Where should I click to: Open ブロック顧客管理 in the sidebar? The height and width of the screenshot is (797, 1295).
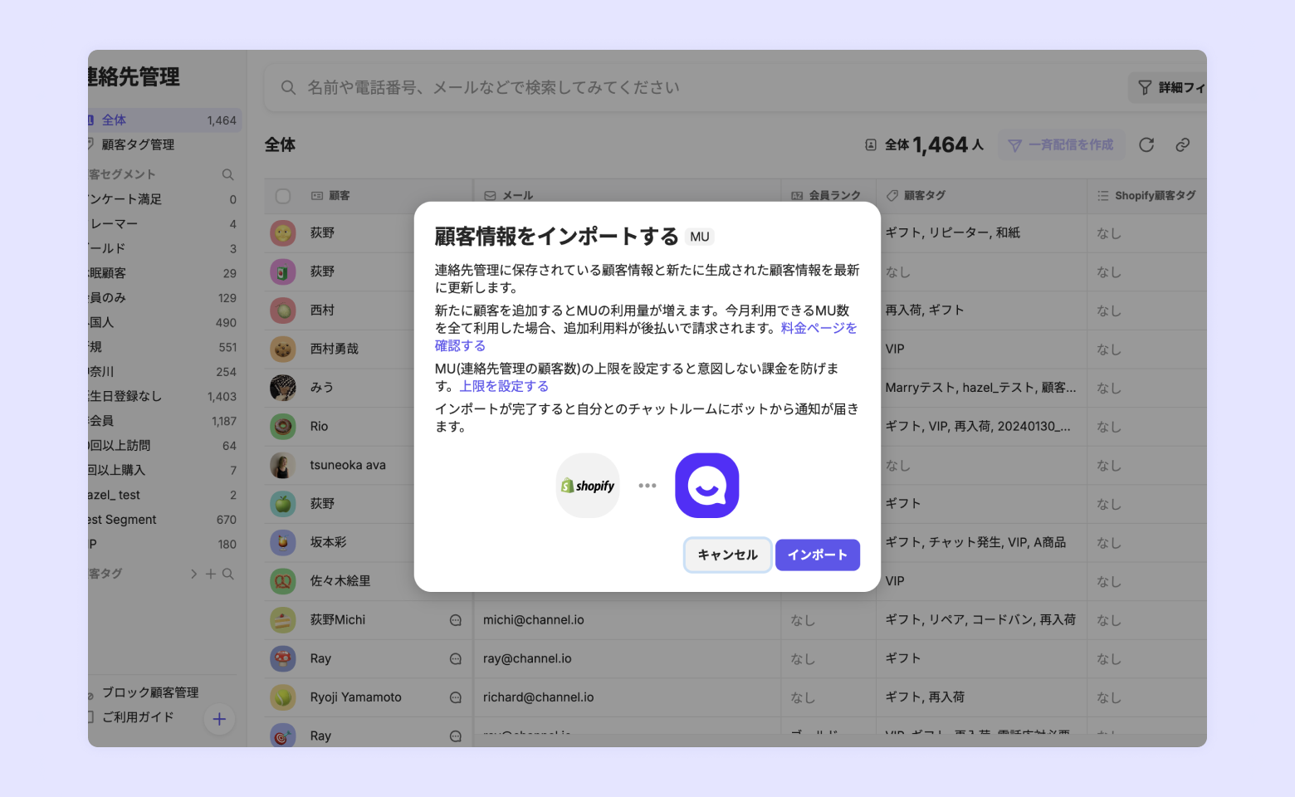150,692
